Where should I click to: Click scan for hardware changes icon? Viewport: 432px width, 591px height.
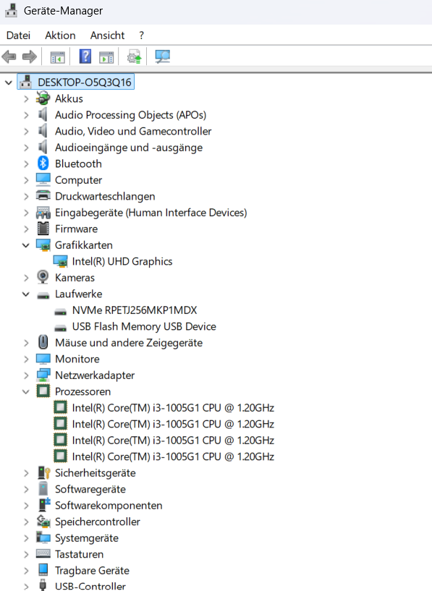[x=163, y=57]
